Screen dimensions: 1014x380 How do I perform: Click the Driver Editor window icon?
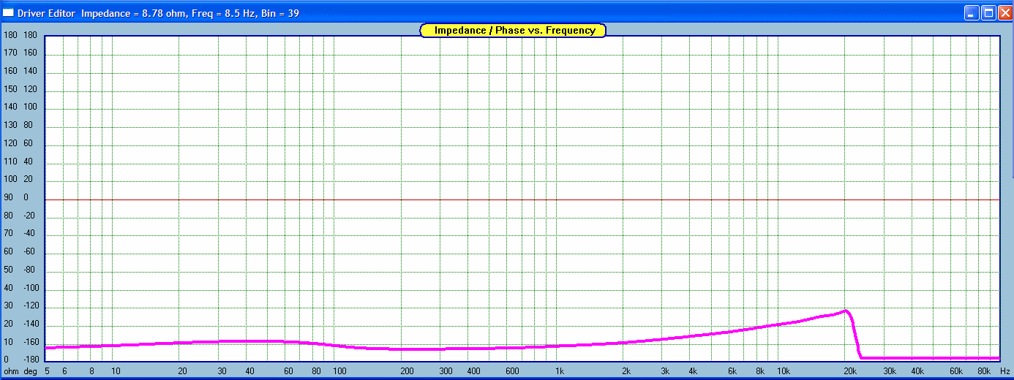8,13
